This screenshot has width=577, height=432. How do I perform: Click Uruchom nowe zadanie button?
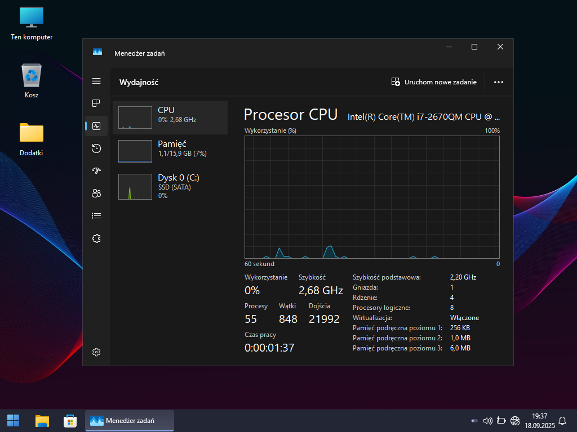click(x=434, y=82)
